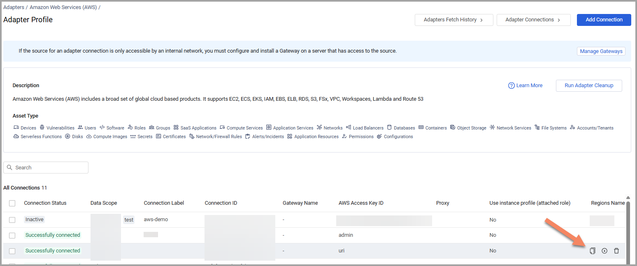Go to Amazon Web Services (AWS) breadcrumb
The width and height of the screenshot is (637, 266).
[x=63, y=7]
